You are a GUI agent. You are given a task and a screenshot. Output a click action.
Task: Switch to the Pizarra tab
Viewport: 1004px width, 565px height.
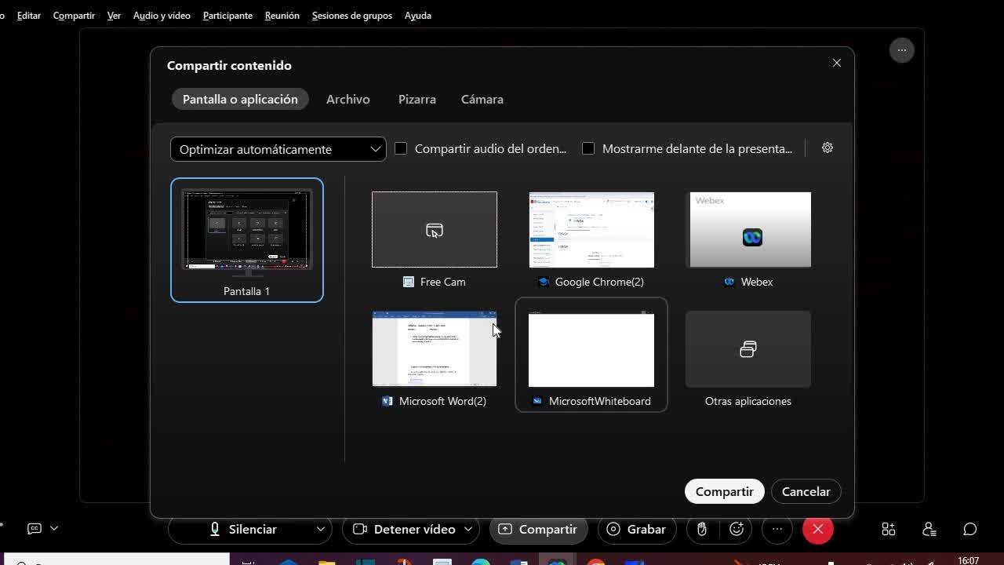[x=417, y=100]
